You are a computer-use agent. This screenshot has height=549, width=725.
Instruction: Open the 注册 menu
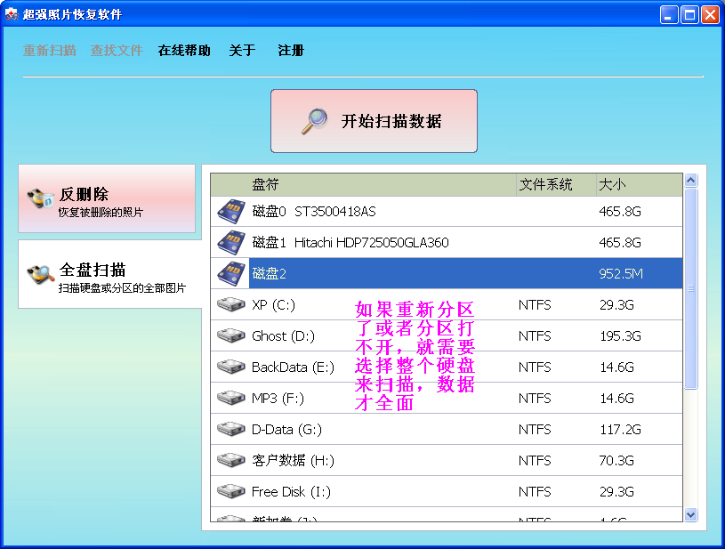[291, 50]
